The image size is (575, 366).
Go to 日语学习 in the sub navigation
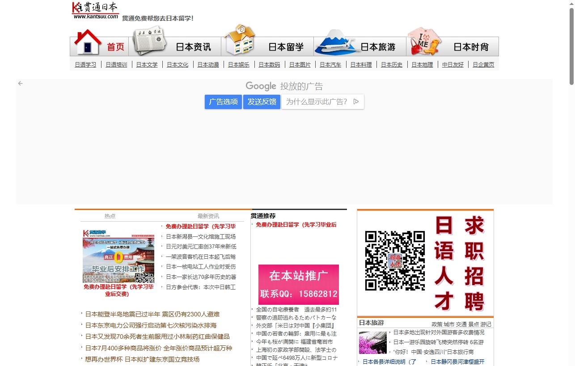click(x=85, y=64)
